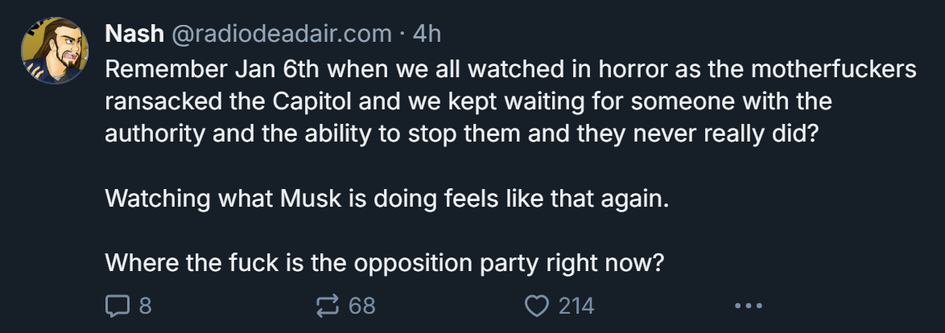Click the like count 214

pos(576,306)
